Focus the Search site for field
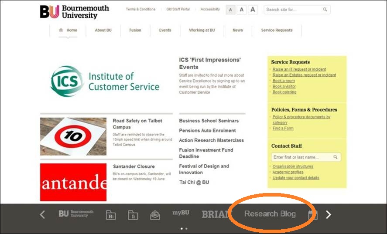 click(297, 10)
